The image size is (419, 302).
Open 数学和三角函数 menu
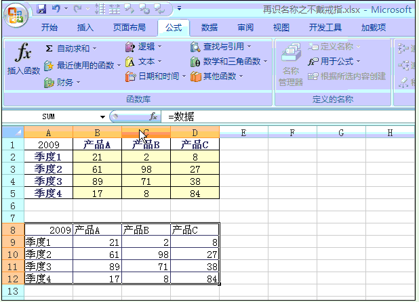tap(228, 62)
